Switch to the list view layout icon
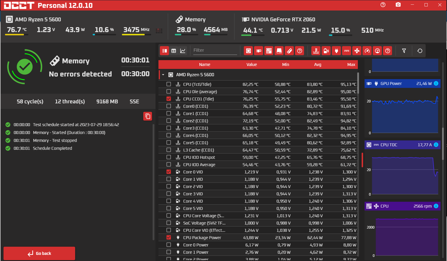The image size is (447, 261). (x=165, y=51)
